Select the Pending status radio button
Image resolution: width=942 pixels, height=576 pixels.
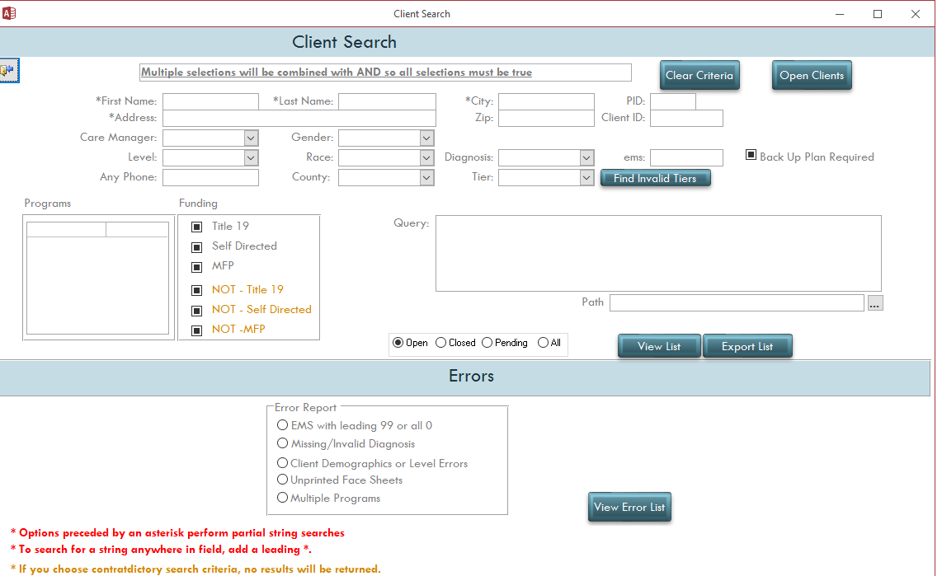point(487,343)
